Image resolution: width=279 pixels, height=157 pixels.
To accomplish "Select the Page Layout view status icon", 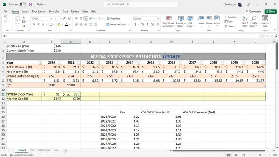I will [236, 155].
